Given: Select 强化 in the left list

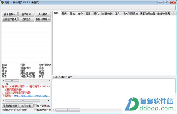Looking at the screenshot, I should coord(23,65).
